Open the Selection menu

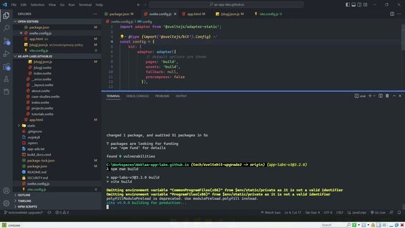click(37, 4)
